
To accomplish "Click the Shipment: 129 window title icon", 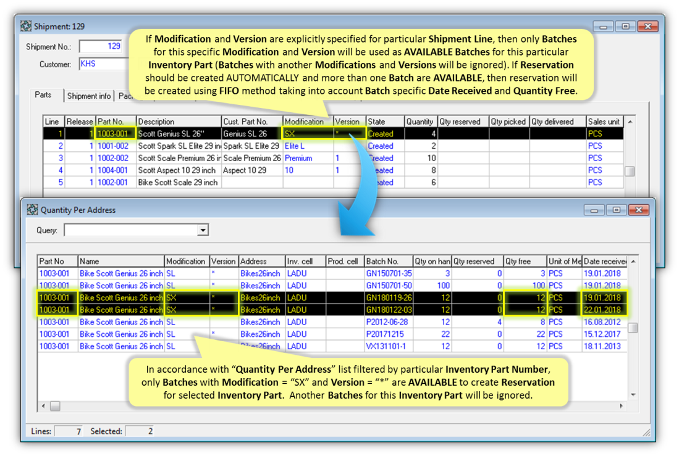I will (x=26, y=27).
